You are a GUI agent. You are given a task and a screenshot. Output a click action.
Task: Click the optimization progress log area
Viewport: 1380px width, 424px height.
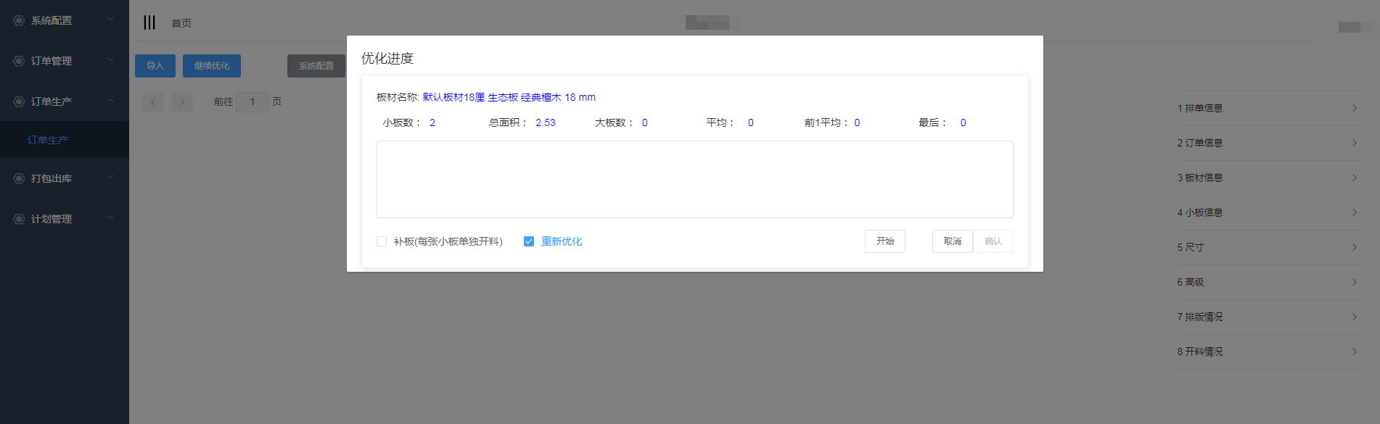694,179
